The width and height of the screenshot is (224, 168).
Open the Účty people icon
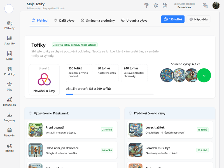[10, 84]
